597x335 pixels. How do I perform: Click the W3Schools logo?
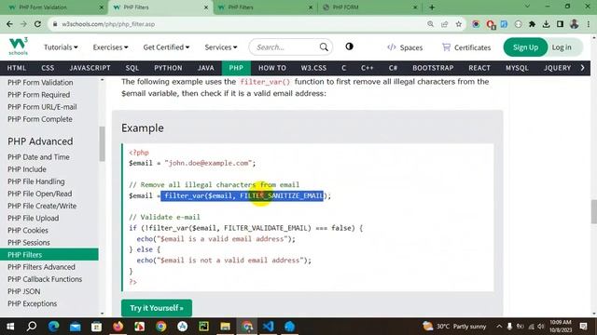19,47
